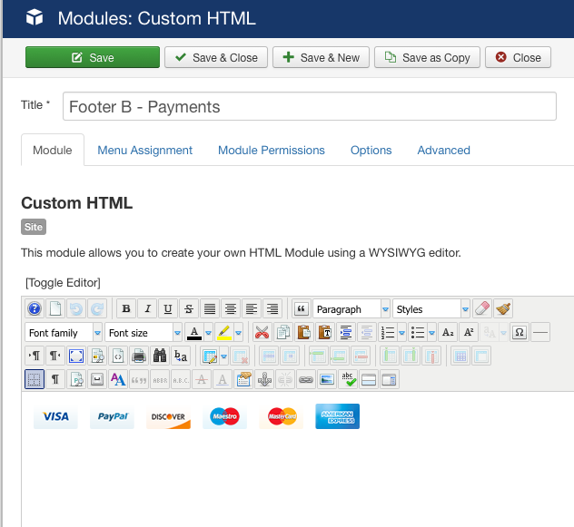
Task: Open the highlight color picker arrow
Action: coord(239,333)
